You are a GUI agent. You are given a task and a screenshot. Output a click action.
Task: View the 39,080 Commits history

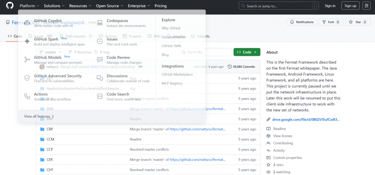pos(242,67)
